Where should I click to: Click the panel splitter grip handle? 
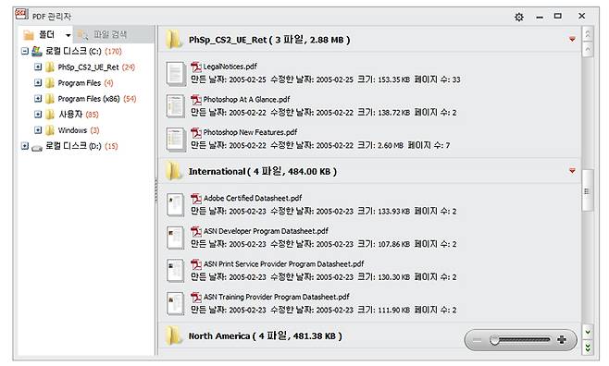point(156,190)
